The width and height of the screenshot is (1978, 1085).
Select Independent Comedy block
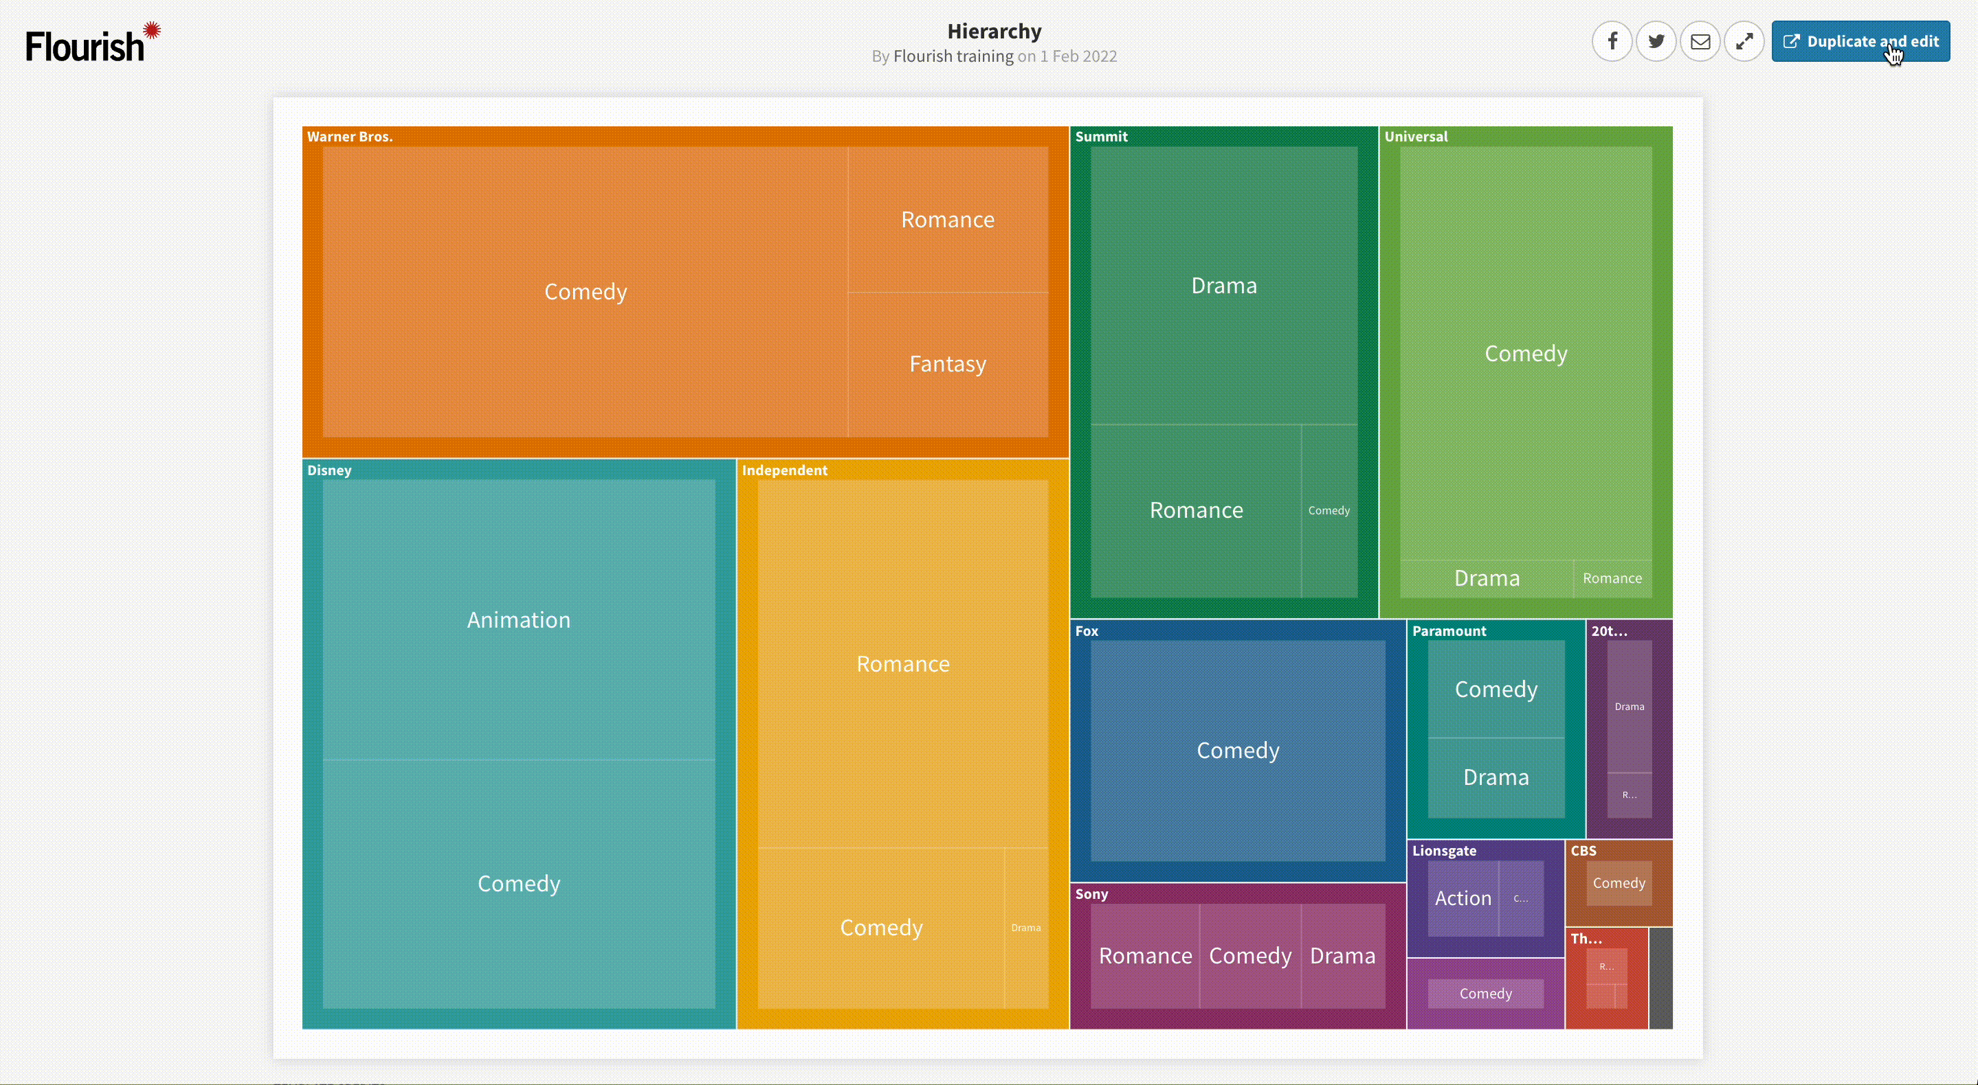(x=880, y=928)
